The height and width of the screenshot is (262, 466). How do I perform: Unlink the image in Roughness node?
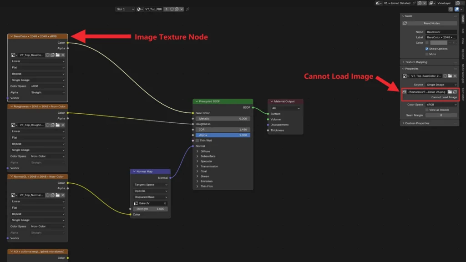(63, 125)
